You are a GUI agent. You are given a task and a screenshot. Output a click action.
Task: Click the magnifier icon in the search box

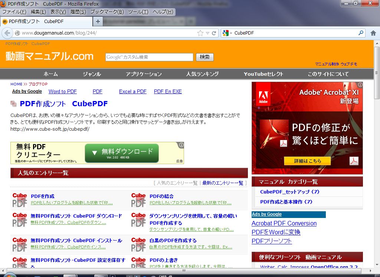360,33
